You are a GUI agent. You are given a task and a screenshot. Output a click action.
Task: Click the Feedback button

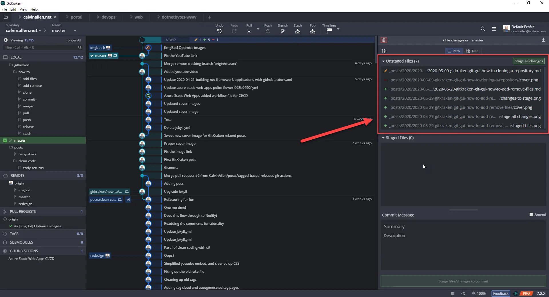pyautogui.click(x=501, y=293)
